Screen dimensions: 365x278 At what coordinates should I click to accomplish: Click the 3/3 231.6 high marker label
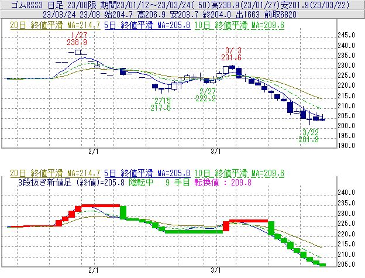coord(232,54)
